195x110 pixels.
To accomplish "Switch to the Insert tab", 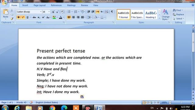I will coord(25,5).
